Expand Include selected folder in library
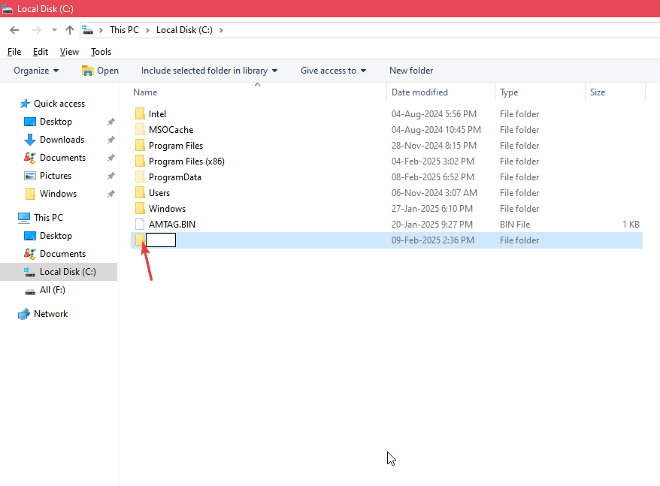Viewport: 660px width, 486px height. point(209,71)
